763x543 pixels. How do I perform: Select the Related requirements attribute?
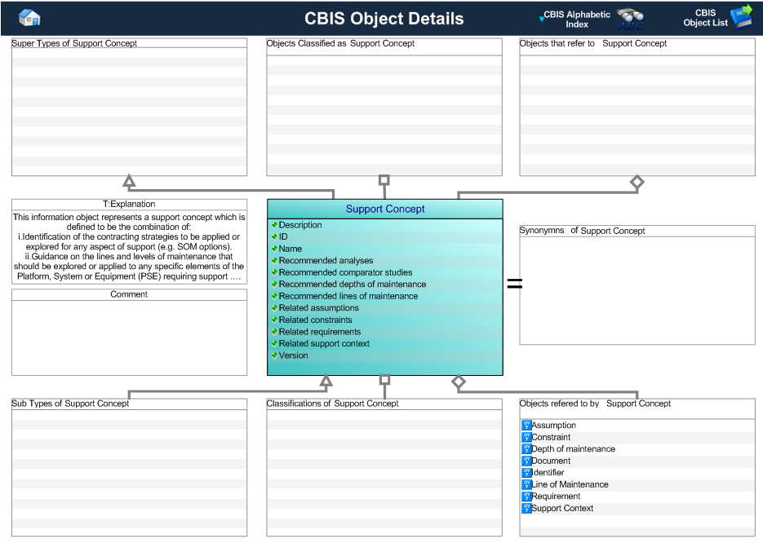(x=320, y=332)
